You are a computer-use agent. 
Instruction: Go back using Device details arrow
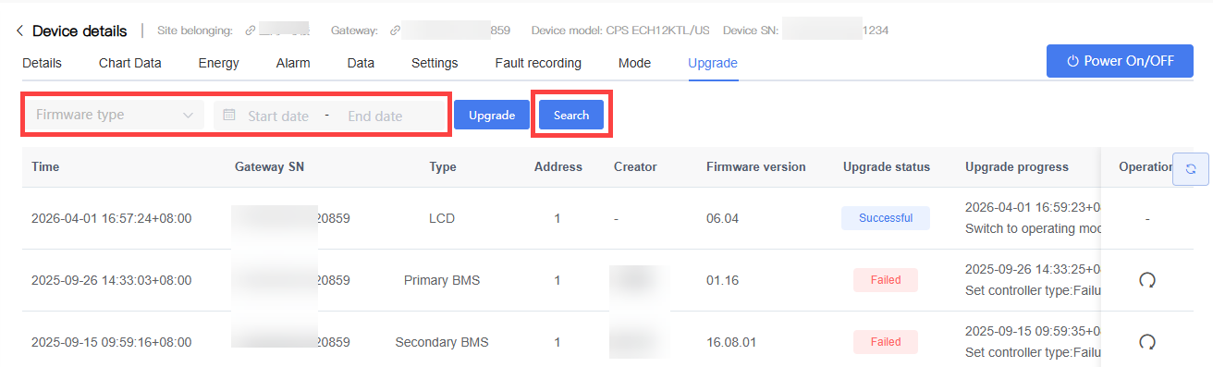coord(19,31)
